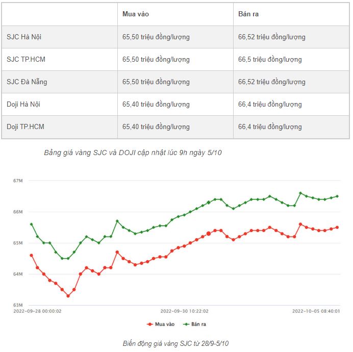Click the last red point at chart end
353x352 pixels.
pyautogui.click(x=337, y=228)
